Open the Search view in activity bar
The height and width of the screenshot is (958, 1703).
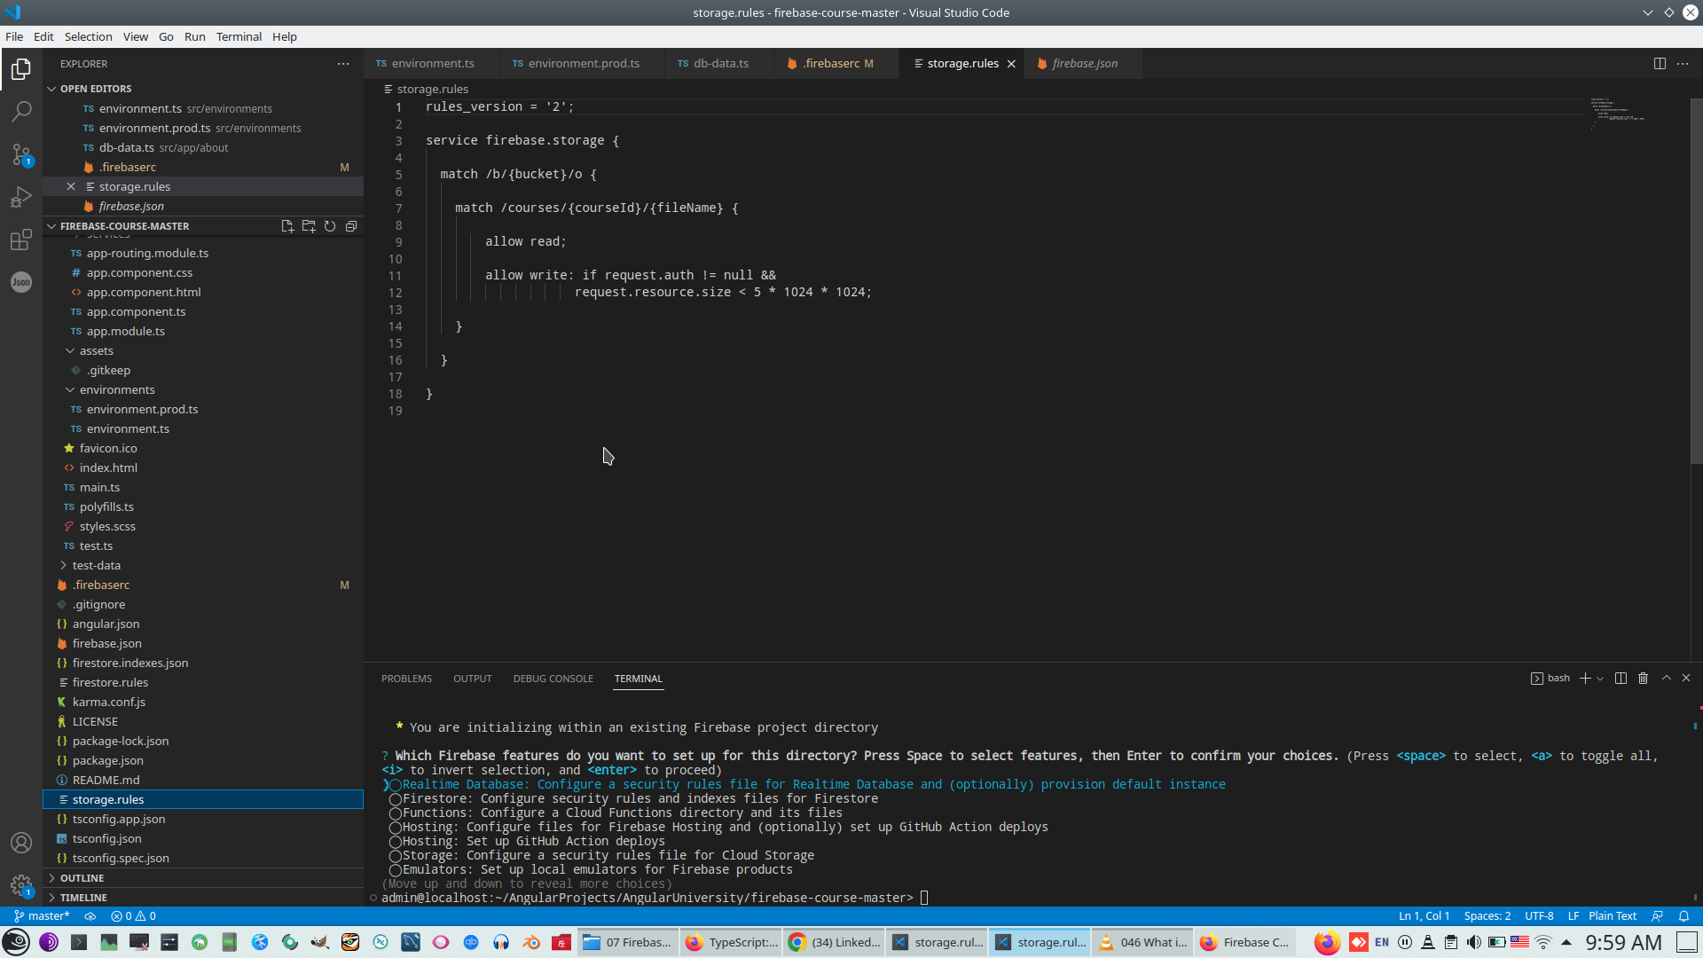[x=21, y=112]
